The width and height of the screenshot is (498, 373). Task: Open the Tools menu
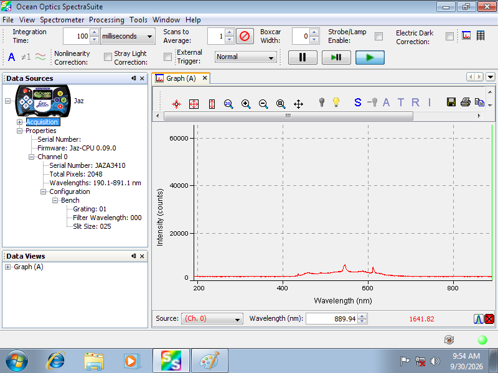[x=138, y=20]
